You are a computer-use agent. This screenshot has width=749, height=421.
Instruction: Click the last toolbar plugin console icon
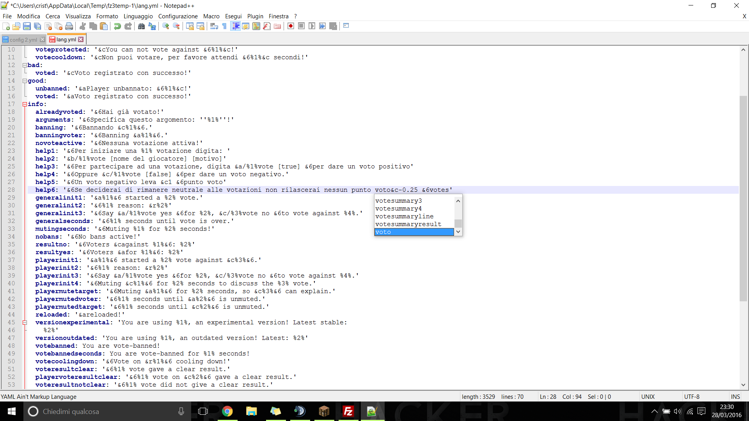(346, 26)
